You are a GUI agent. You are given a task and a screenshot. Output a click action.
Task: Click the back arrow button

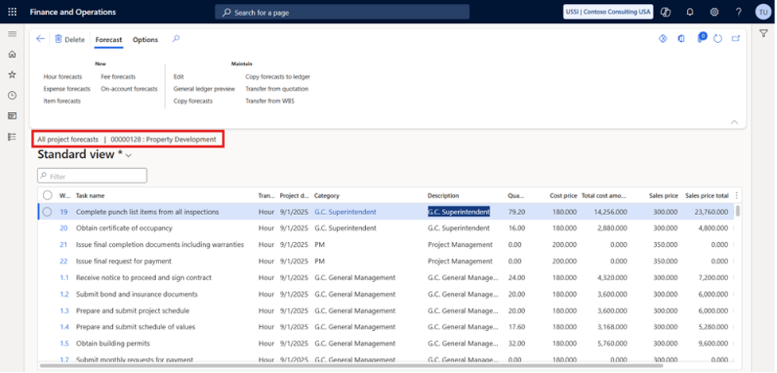point(41,39)
